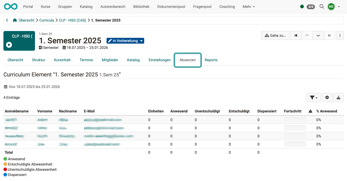
Task: Go to the next element with the down chevron
Action: coord(318,35)
